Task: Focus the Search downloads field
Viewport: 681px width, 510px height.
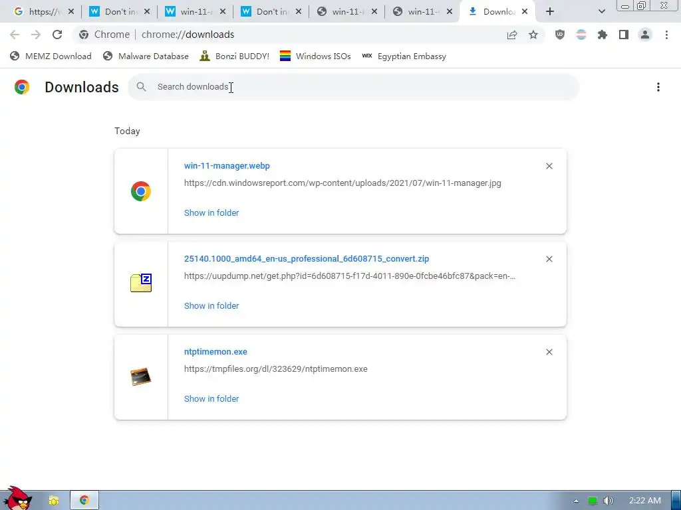Action: pyautogui.click(x=354, y=87)
